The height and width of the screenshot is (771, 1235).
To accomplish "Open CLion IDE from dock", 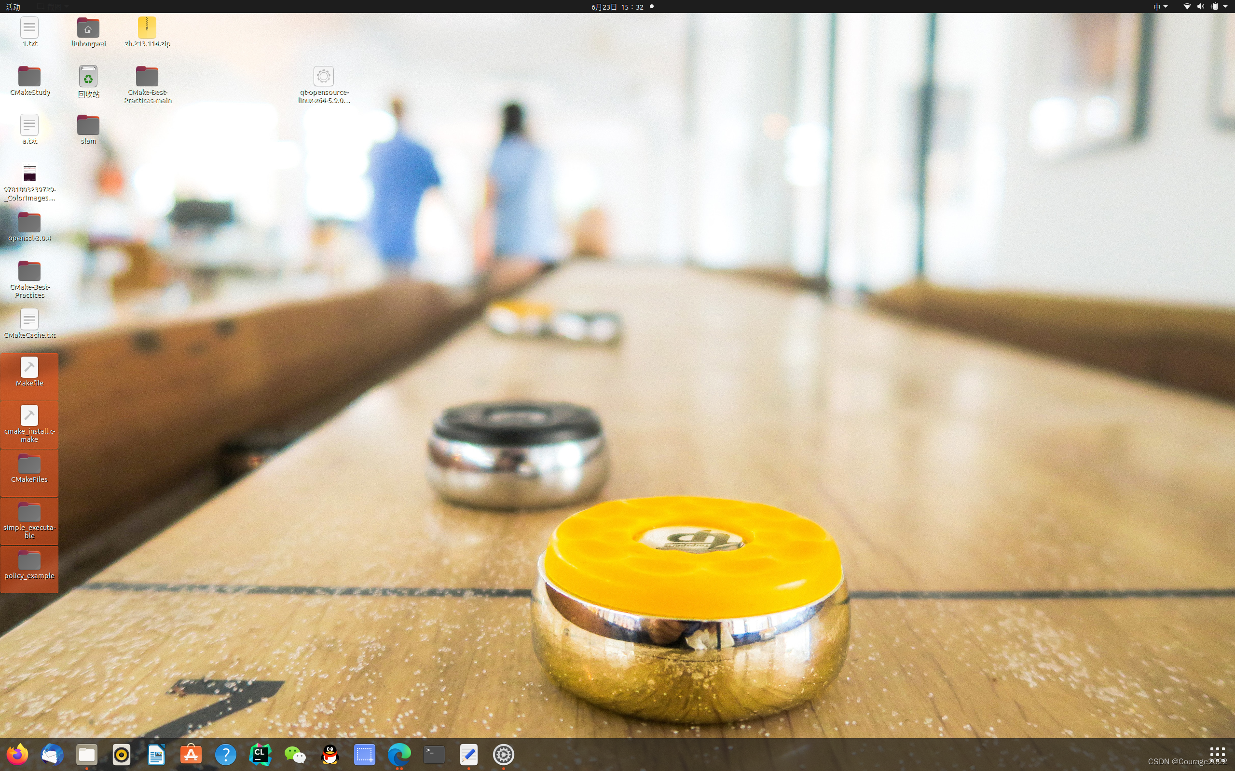I will [261, 754].
